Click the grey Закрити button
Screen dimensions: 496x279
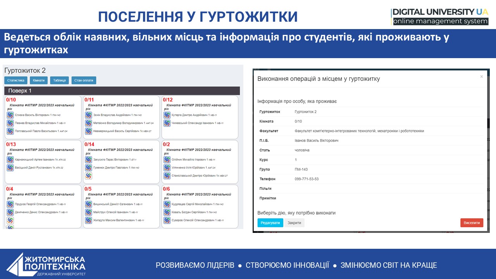coord(294,223)
